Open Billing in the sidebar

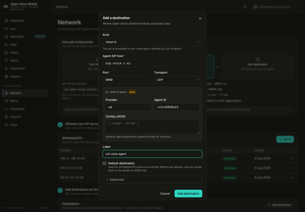click(25, 101)
